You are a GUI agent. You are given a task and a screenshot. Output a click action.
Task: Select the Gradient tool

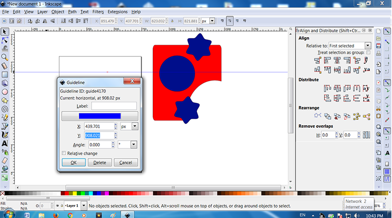(5, 178)
